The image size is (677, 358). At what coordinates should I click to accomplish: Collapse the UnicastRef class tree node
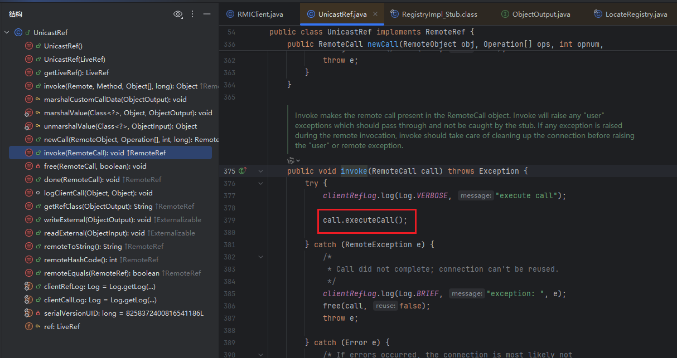[7, 33]
